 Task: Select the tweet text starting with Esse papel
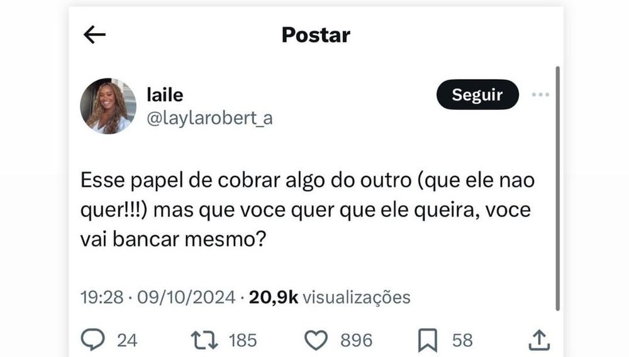pyautogui.click(x=308, y=209)
